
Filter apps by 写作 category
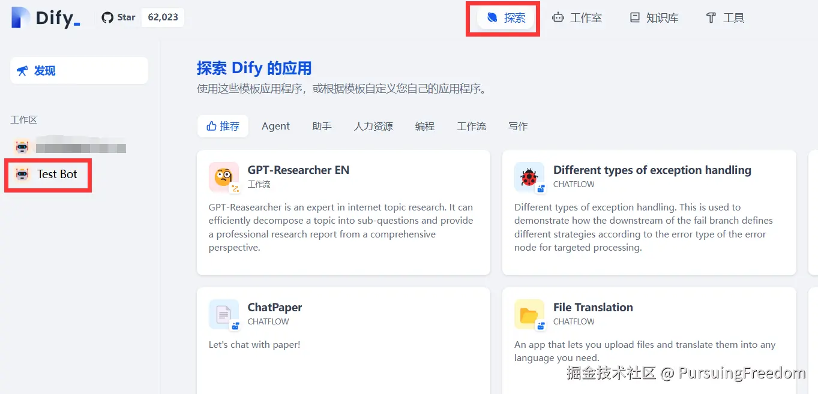click(518, 126)
